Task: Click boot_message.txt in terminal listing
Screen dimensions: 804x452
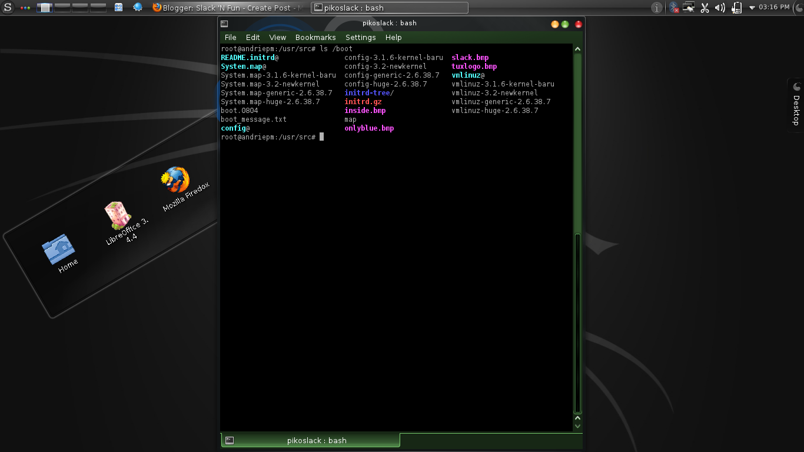Action: pos(254,119)
